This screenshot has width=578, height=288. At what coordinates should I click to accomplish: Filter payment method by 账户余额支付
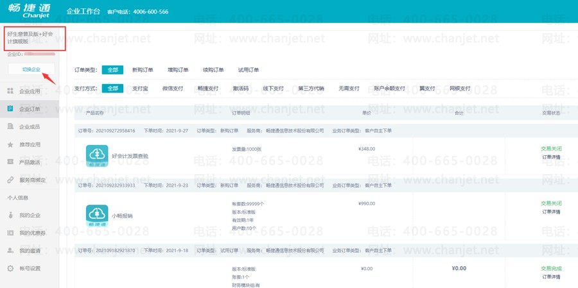[x=389, y=89]
